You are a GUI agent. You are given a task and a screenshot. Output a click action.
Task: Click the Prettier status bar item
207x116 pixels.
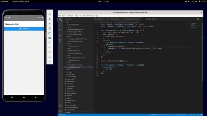[192, 115]
